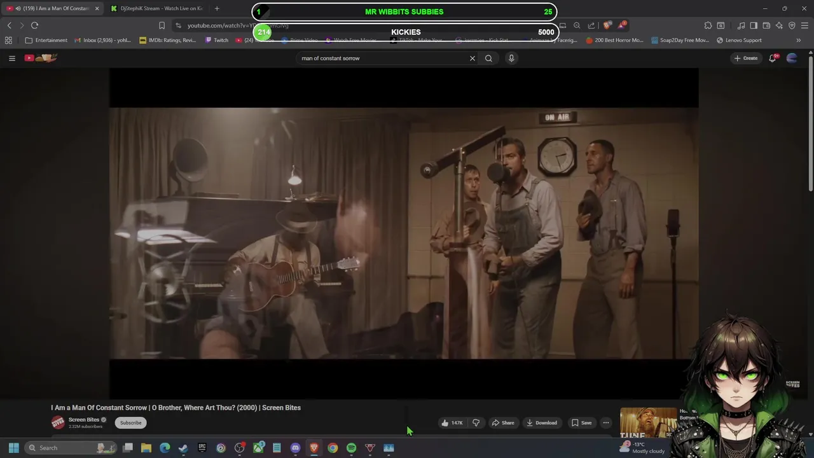The width and height of the screenshot is (814, 458).
Task: Open the Gmail Inbox bookmark
Action: pyautogui.click(x=102, y=40)
